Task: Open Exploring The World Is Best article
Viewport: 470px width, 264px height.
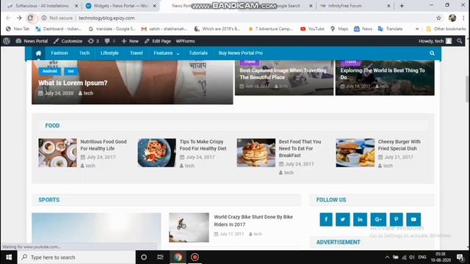Action: coord(383,73)
